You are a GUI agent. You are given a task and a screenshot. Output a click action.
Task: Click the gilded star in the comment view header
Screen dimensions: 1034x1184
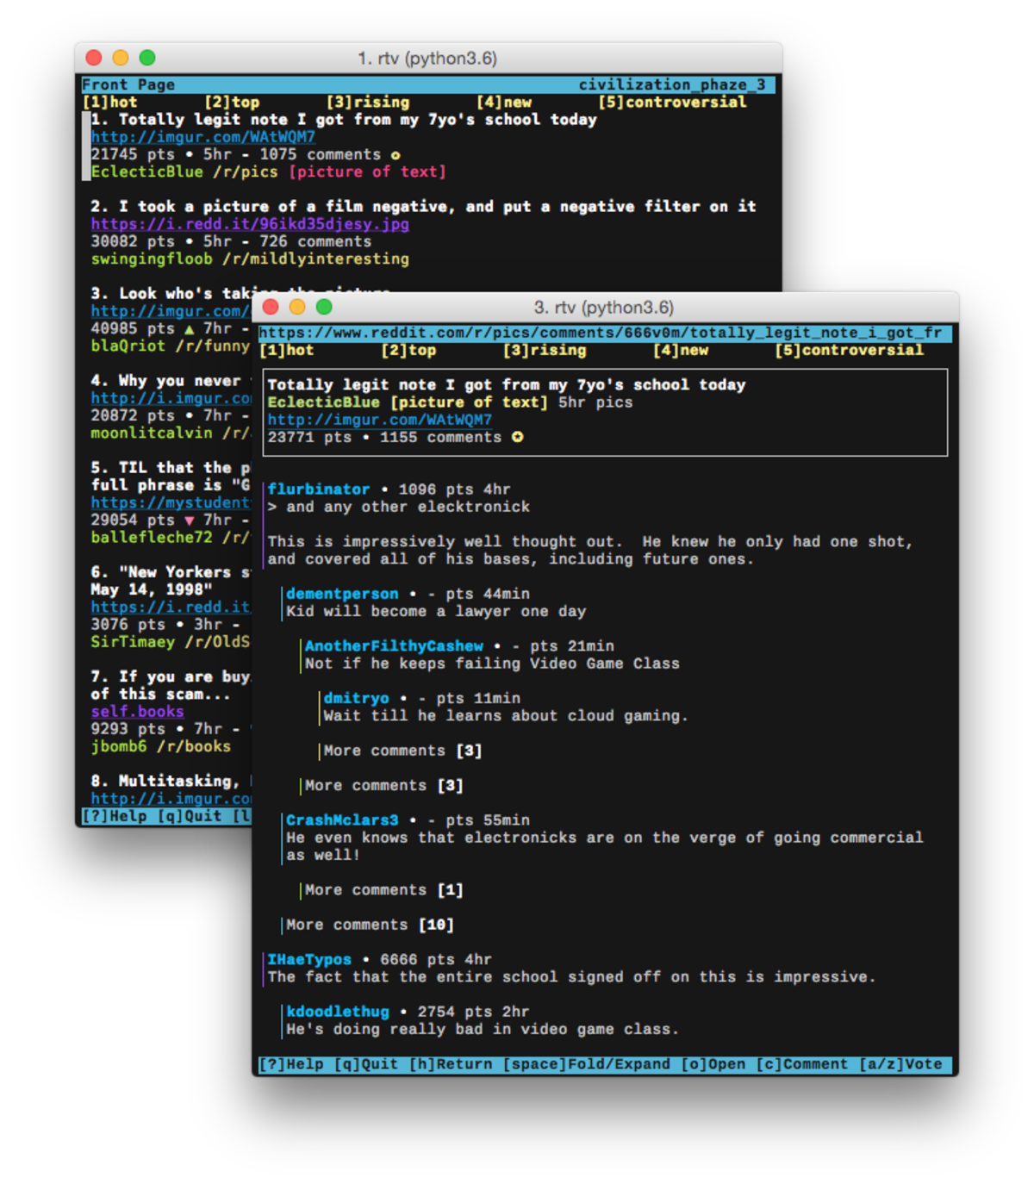pyautogui.click(x=515, y=437)
